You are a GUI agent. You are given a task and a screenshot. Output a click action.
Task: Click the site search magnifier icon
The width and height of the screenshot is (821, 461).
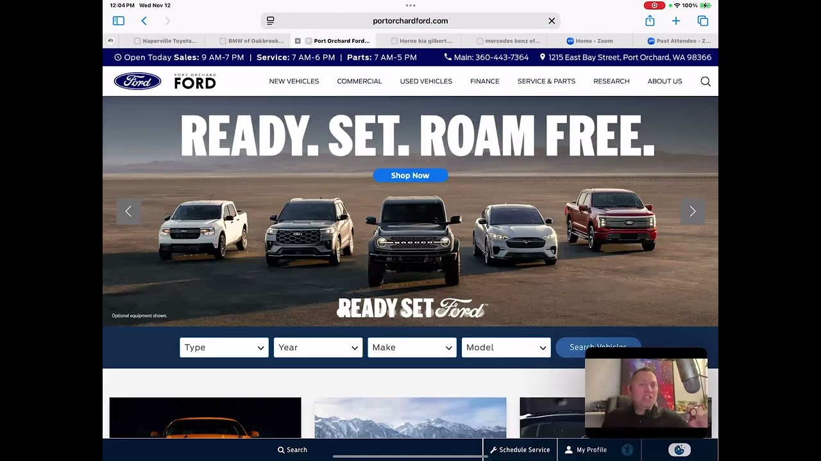pos(706,81)
